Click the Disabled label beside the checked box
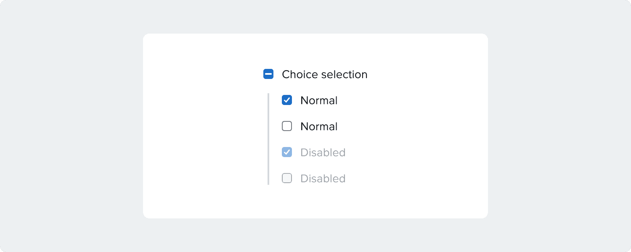The image size is (631, 252). coord(323,152)
